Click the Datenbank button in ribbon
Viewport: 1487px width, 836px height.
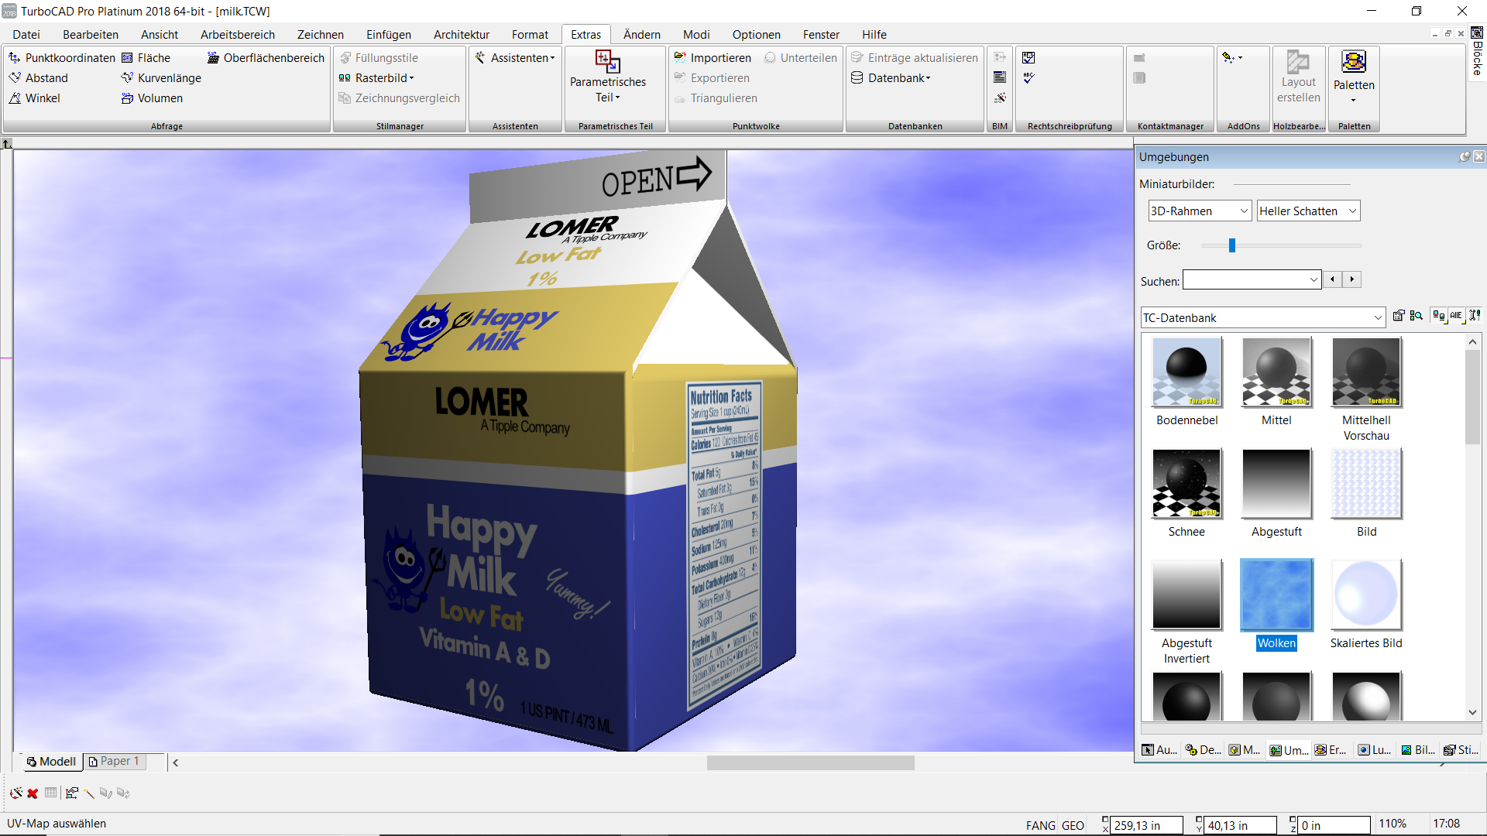point(891,78)
